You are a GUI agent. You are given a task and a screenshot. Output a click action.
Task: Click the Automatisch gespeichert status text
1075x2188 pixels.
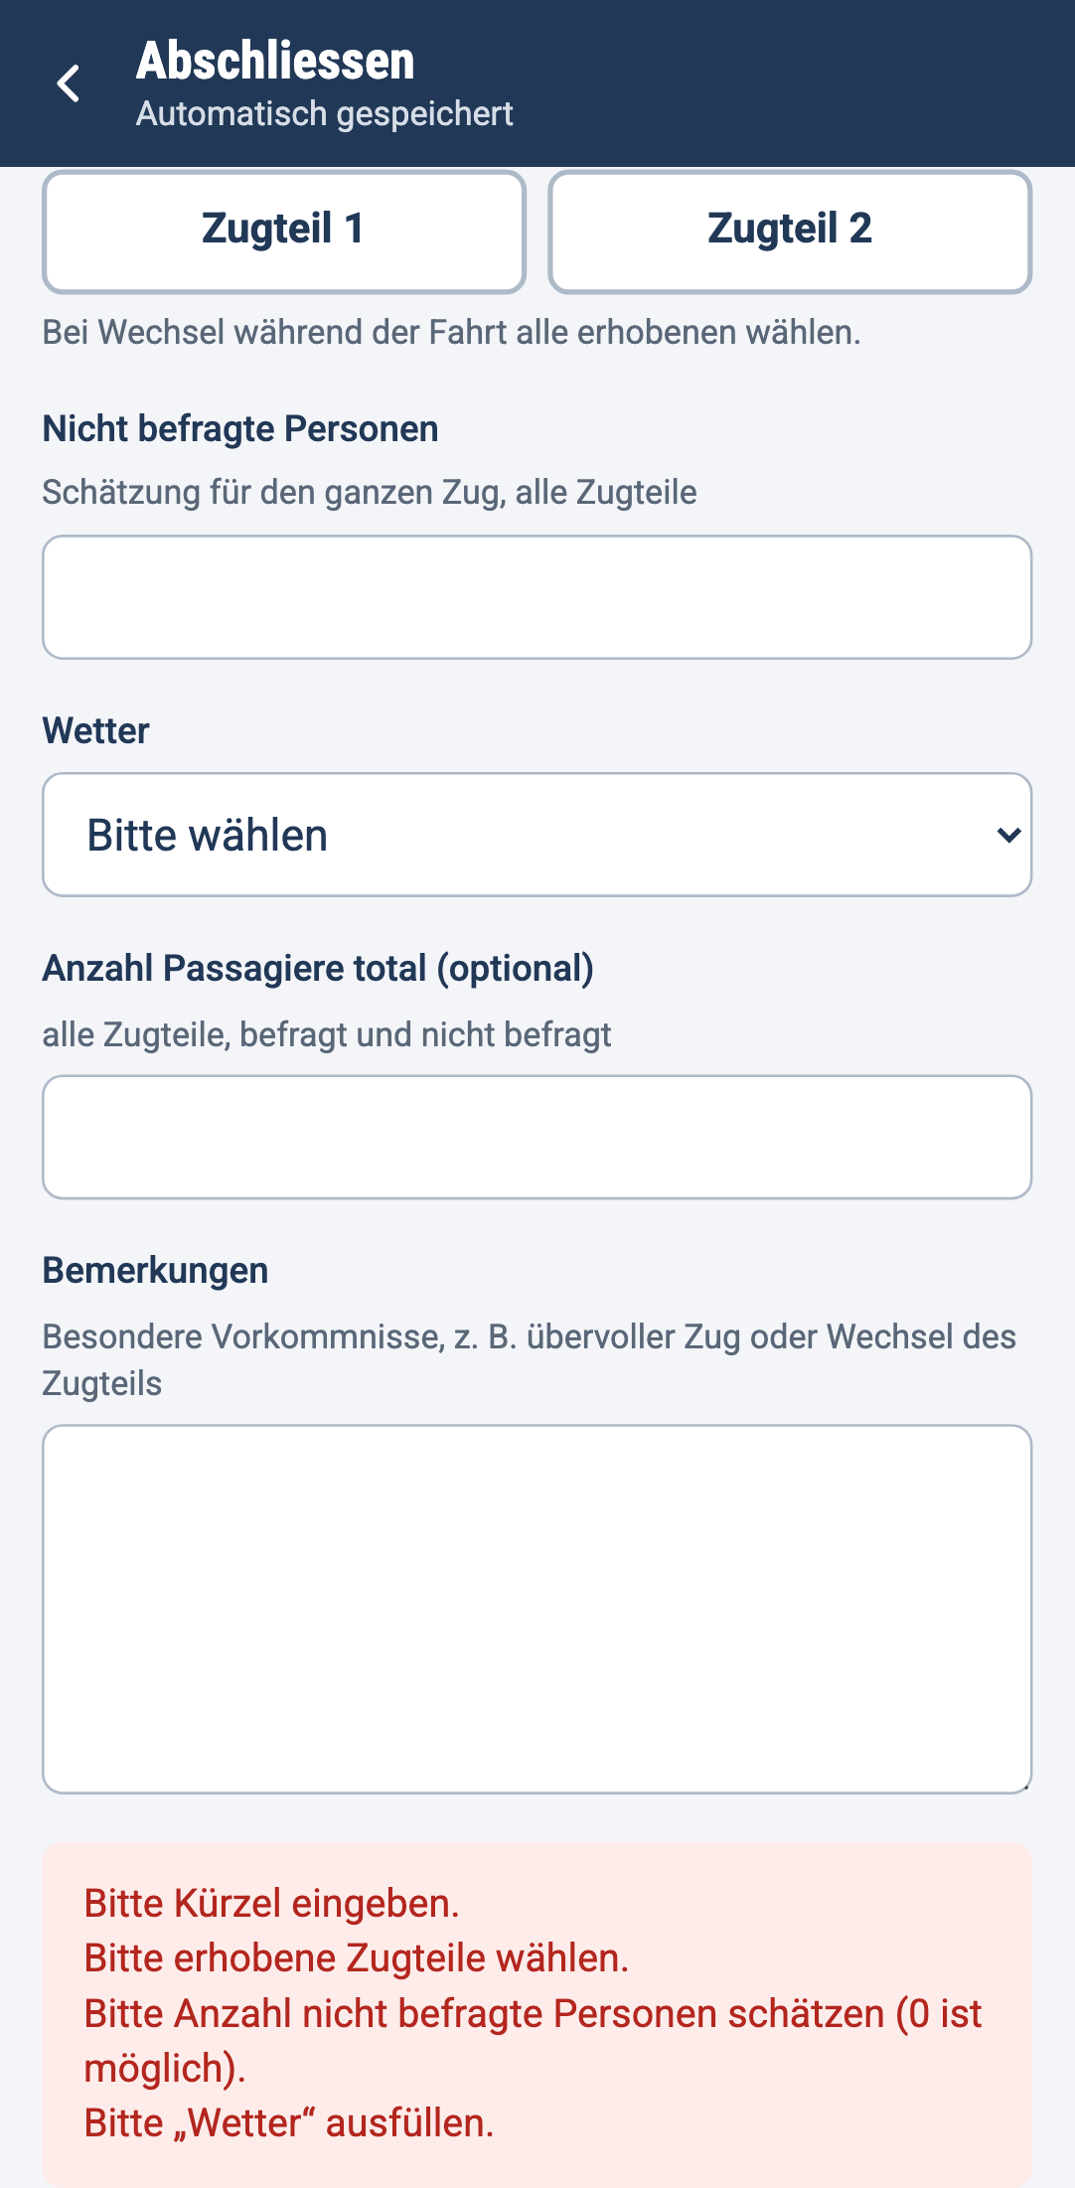[325, 114]
